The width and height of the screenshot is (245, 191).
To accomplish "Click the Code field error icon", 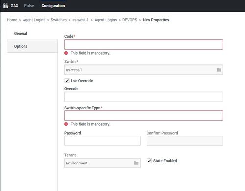I will [66, 53].
